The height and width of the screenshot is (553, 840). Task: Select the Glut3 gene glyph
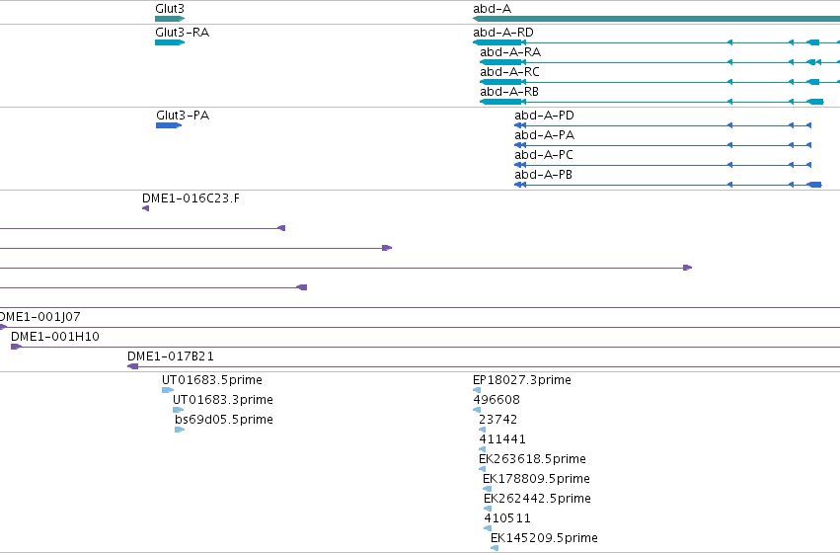click(170, 19)
